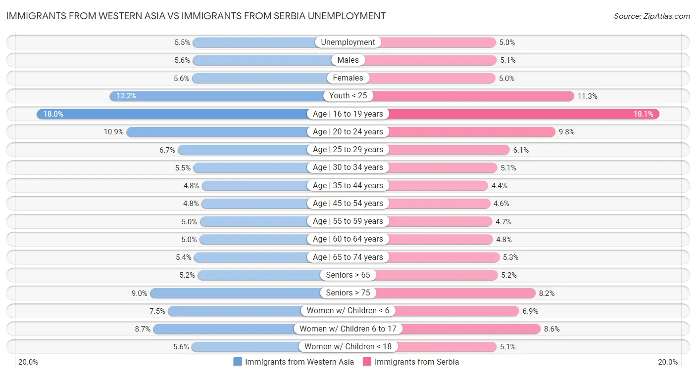Click the Unemployment category label

pos(348,42)
